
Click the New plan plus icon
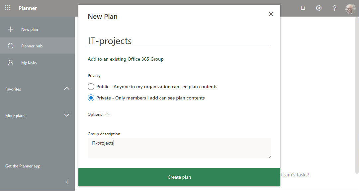(x=11, y=29)
